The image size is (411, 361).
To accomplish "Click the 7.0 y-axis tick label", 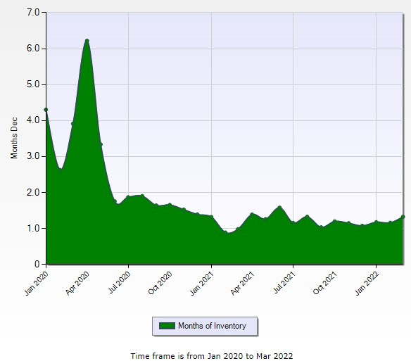I will (x=33, y=13).
